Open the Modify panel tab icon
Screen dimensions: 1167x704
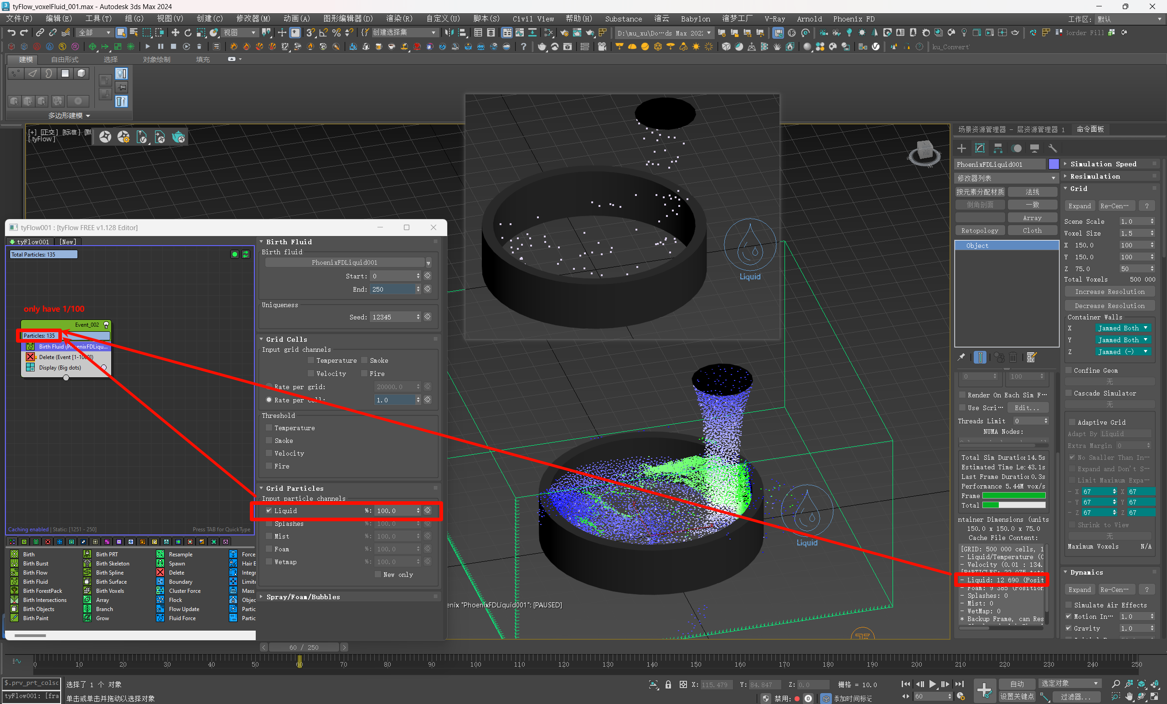pos(980,148)
